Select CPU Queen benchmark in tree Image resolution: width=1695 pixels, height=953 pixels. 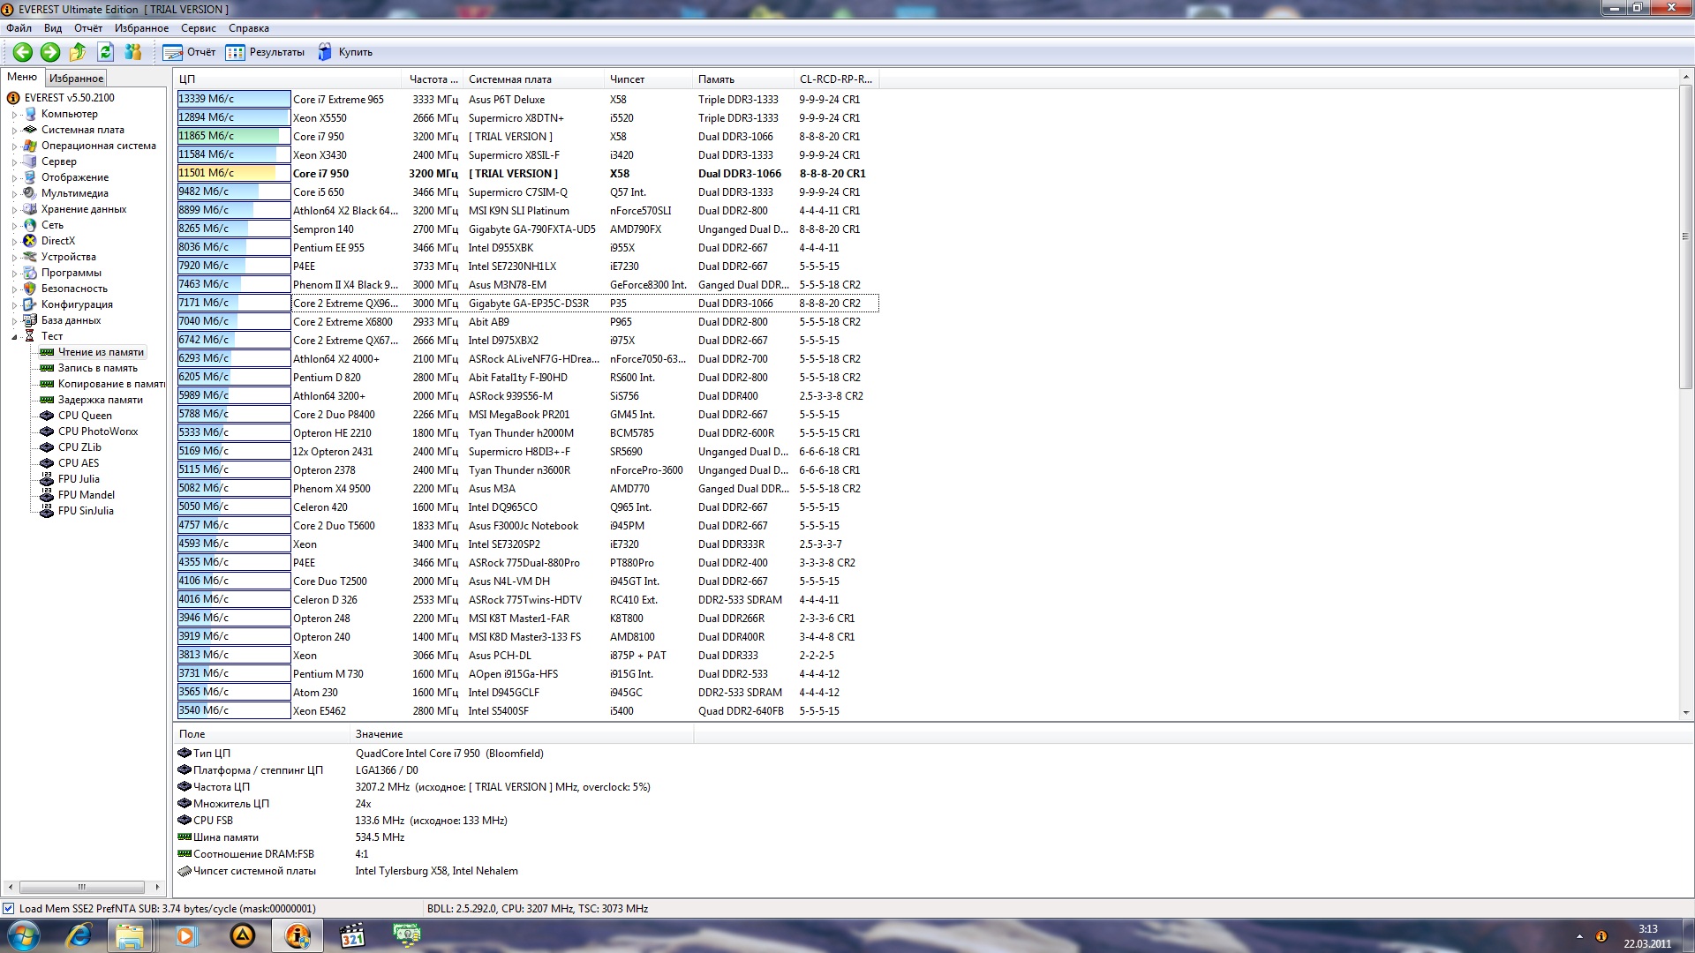pos(85,416)
